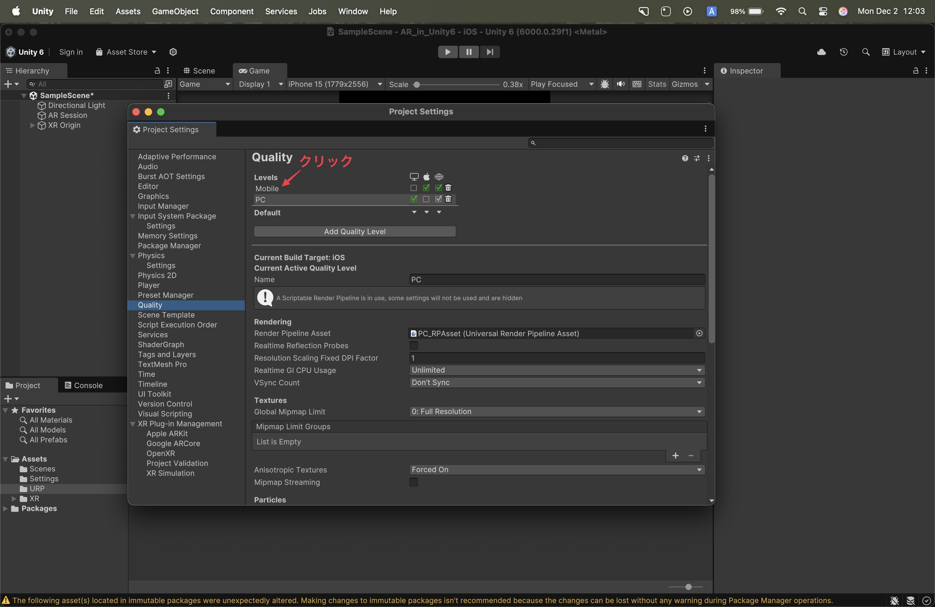Click the Step frame button
Image resolution: width=935 pixels, height=607 pixels.
point(489,52)
